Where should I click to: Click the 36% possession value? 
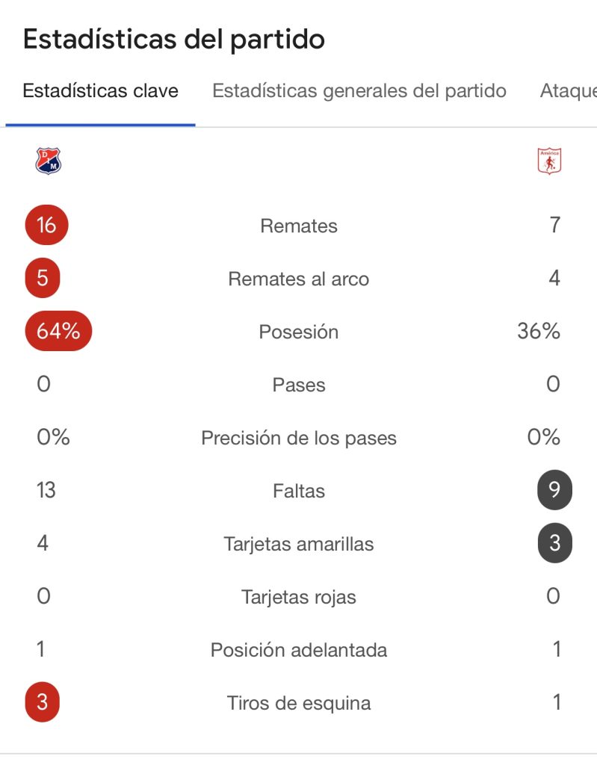(x=539, y=331)
